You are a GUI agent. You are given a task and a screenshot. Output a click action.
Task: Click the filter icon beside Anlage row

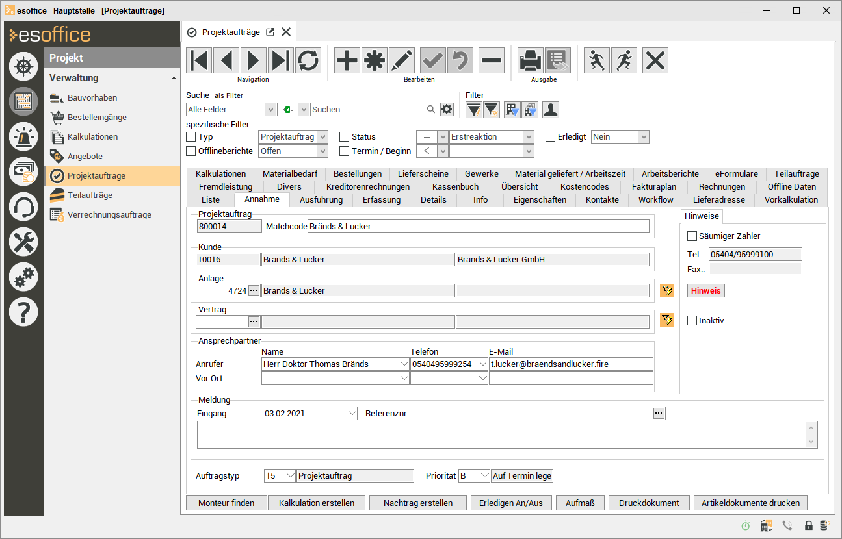[x=666, y=290]
